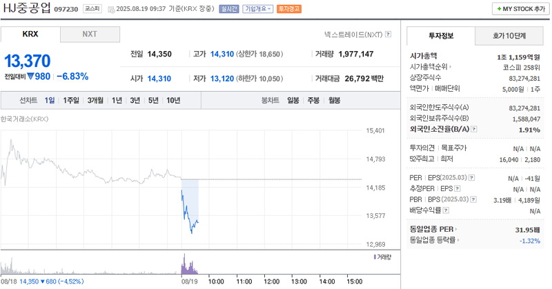Click the 고가 value 14,310
This screenshot has width=552, height=289.
(x=222, y=54)
